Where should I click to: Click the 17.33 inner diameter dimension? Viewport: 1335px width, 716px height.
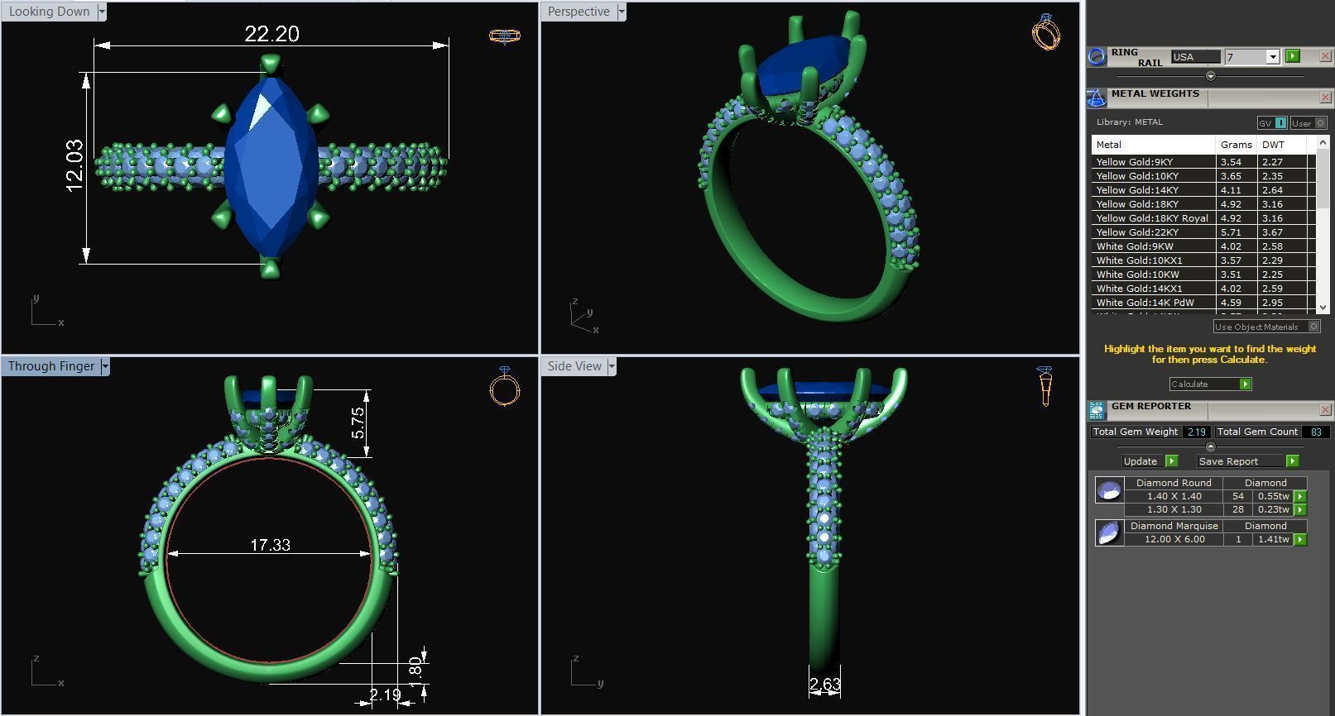(270, 545)
